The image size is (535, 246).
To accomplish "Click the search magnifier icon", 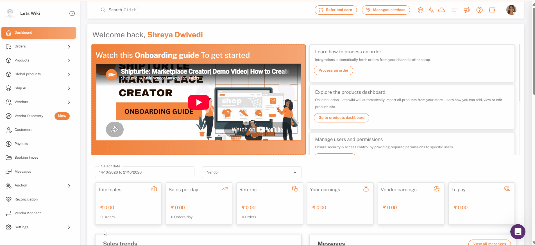I will point(103,10).
